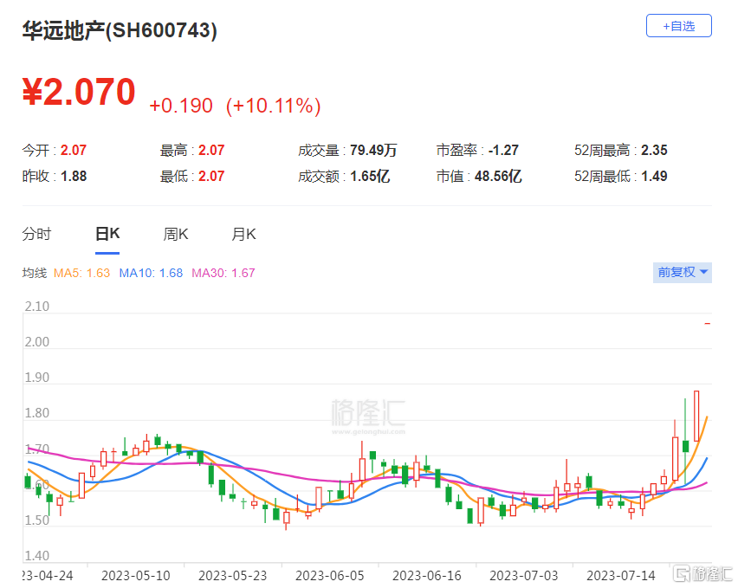
Task: Click the 2023-06-16 date axis label
Action: click(x=427, y=575)
